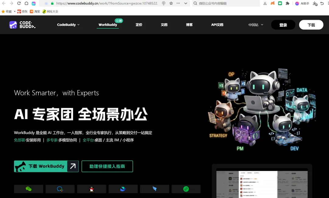This screenshot has height=198, width=329.
Task: Expand the 收藏 favorites dropdown arrow
Action: [15, 12]
